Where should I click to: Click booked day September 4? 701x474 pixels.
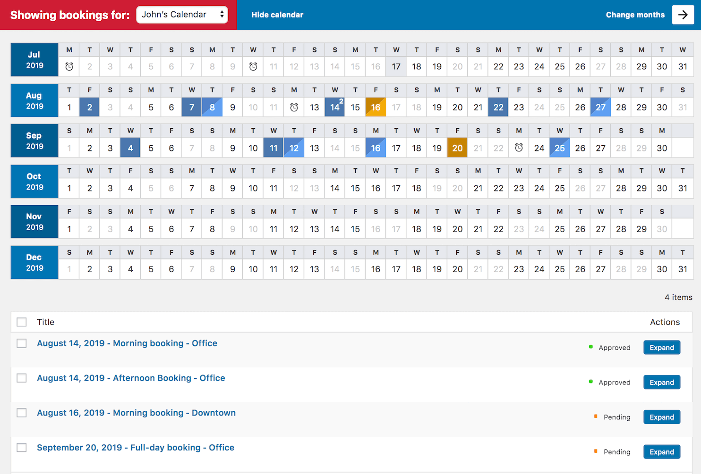pos(130,148)
